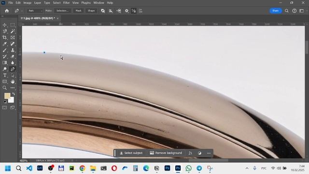Open the Pen tool preset picker
Screen dimensions: 309x174
point(18,11)
